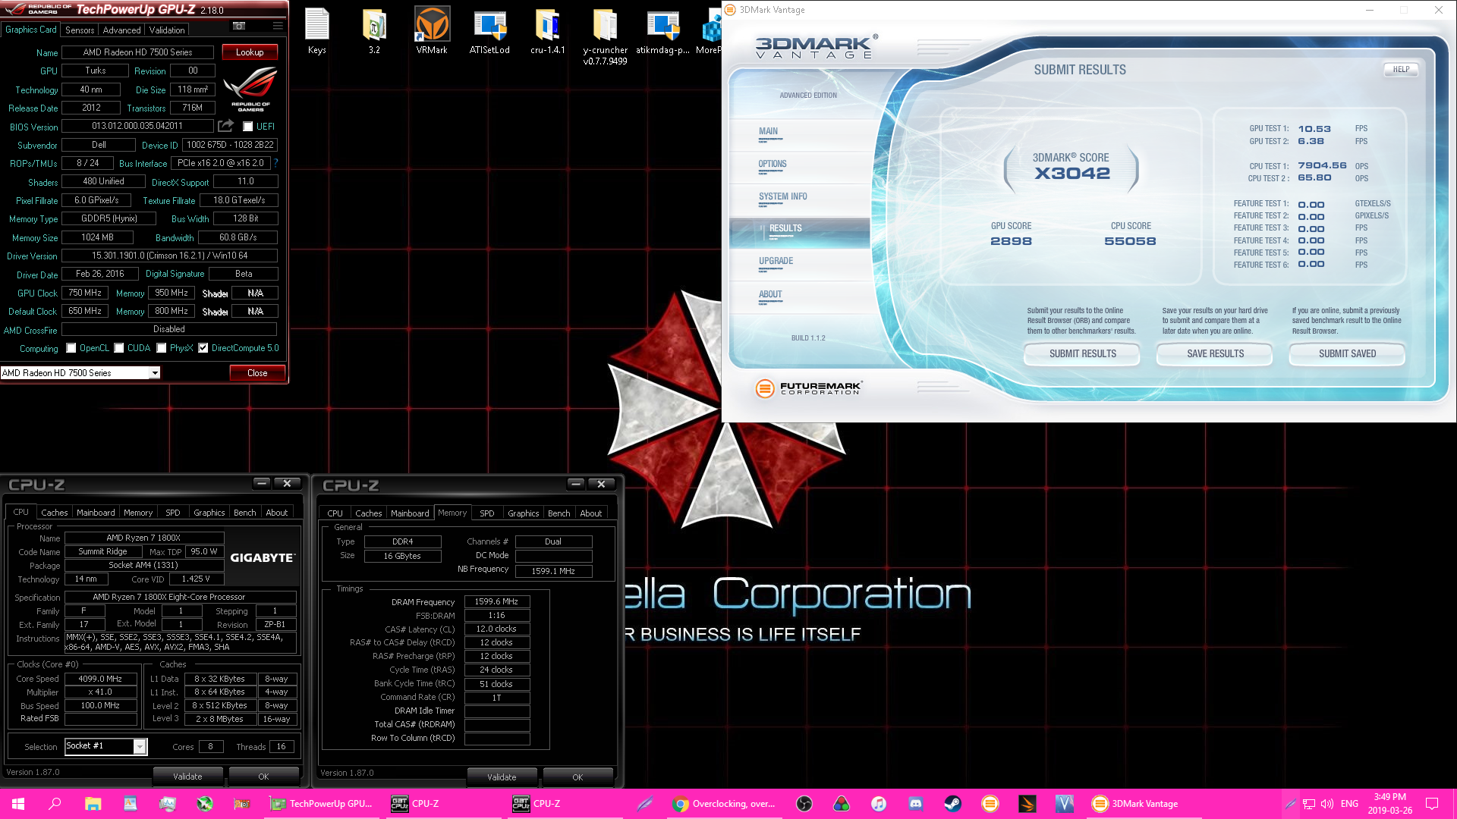
Task: Click the Windows Start button
Action: click(18, 804)
